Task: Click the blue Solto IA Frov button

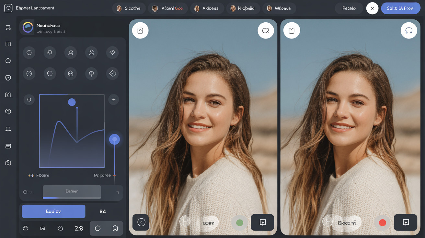Action: point(401,8)
